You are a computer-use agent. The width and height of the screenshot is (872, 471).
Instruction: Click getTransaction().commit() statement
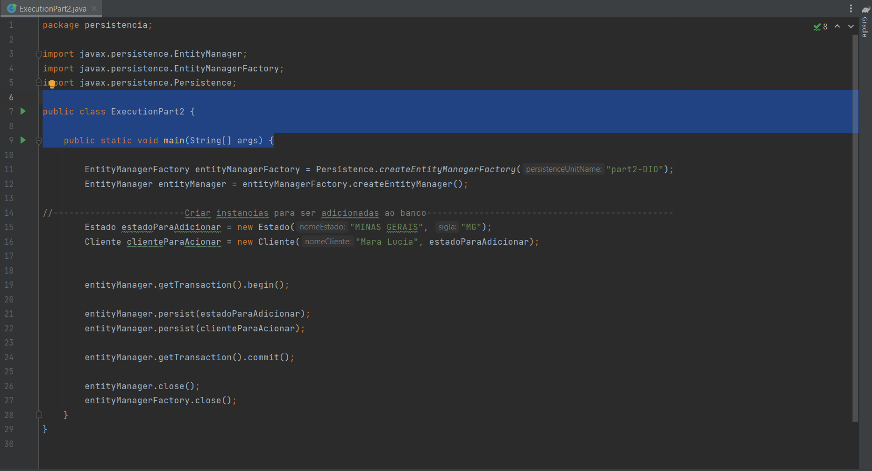tap(189, 357)
